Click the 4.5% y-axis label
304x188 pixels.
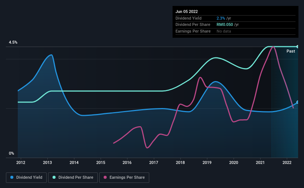pos(13,43)
